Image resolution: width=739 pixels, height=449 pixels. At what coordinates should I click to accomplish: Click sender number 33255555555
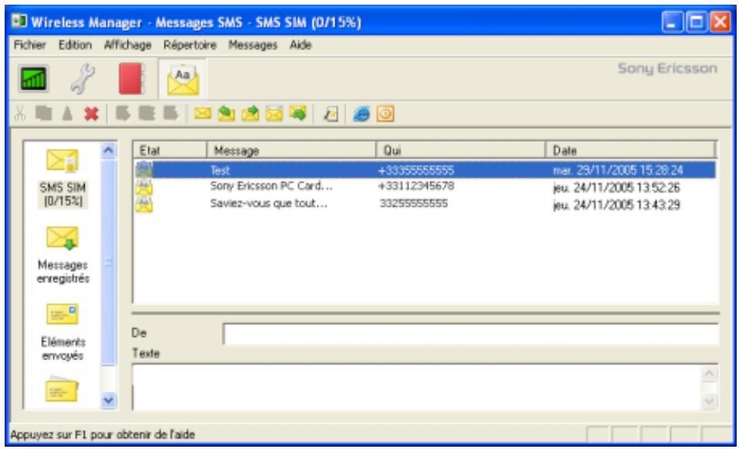[x=414, y=204]
